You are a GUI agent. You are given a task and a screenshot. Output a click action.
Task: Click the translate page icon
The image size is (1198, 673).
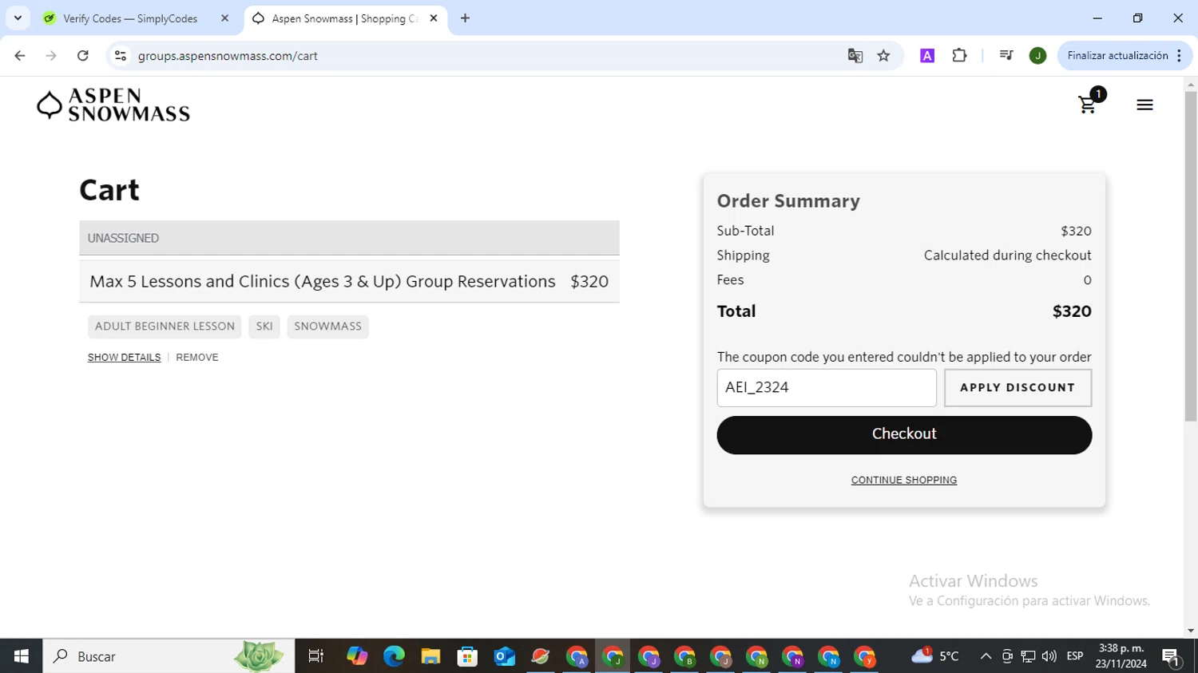[x=855, y=56]
